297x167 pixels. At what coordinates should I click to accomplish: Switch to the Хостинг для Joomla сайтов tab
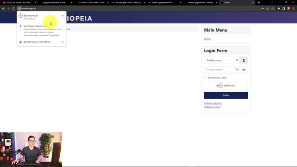(x=128, y=3)
